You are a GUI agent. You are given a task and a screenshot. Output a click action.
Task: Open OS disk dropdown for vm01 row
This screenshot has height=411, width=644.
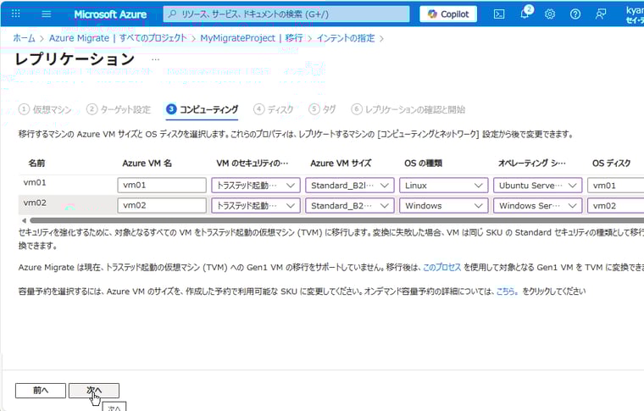click(x=616, y=186)
